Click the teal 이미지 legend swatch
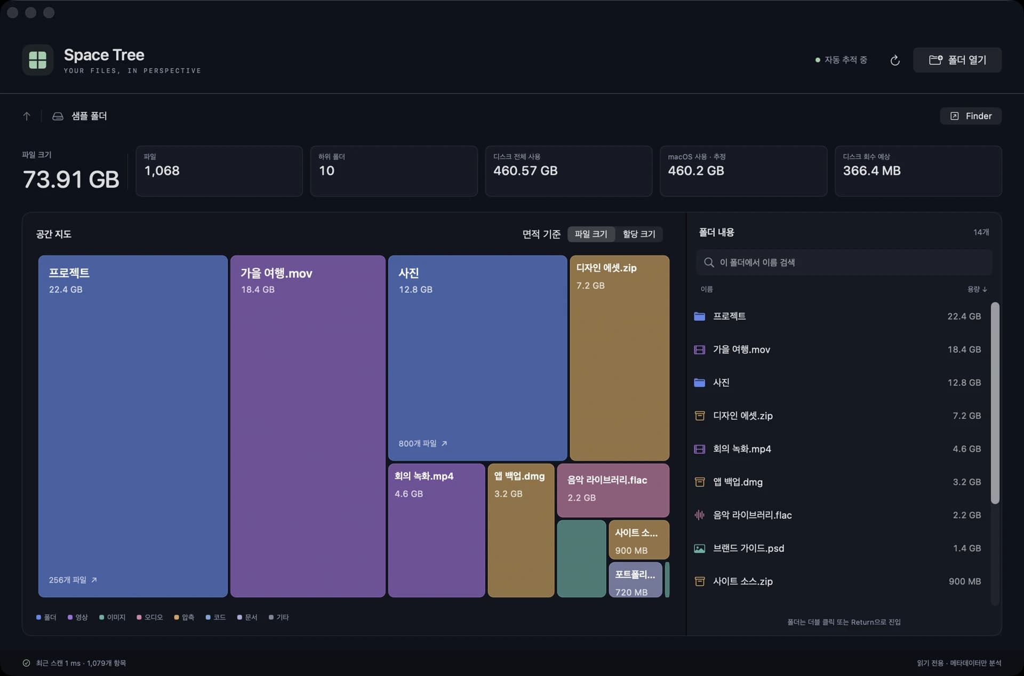This screenshot has width=1024, height=676. pyautogui.click(x=101, y=617)
